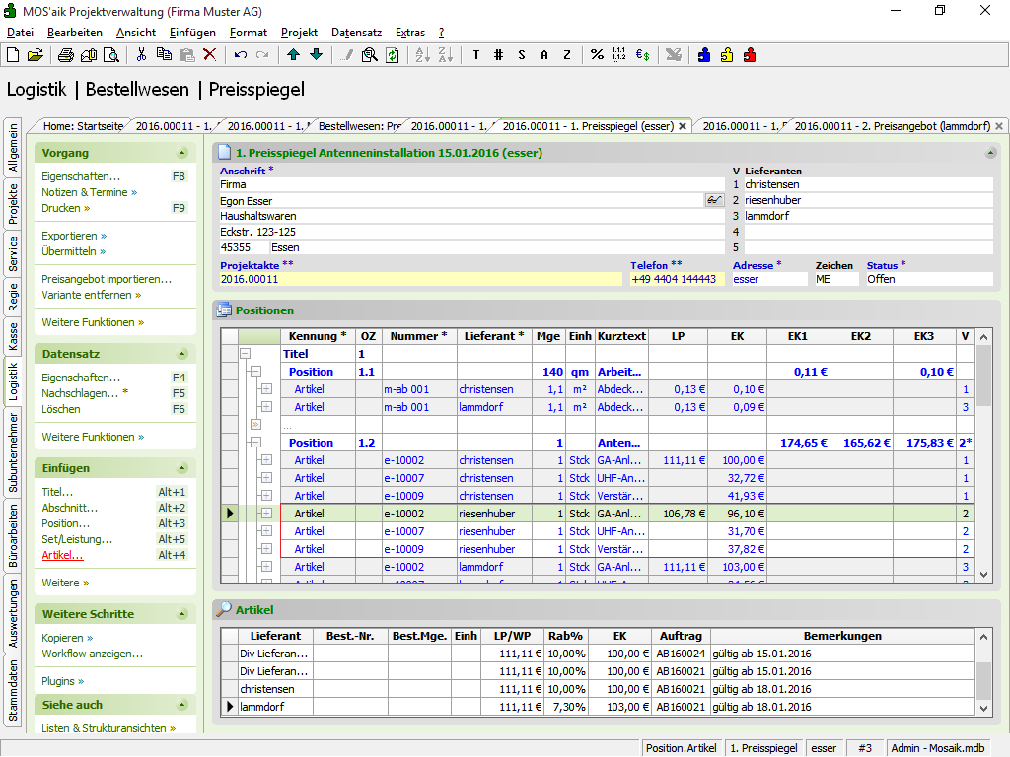Screen dimensions: 1010x757
Task: Close the Preisspiegel (esser) tab
Action: pyautogui.click(x=683, y=126)
